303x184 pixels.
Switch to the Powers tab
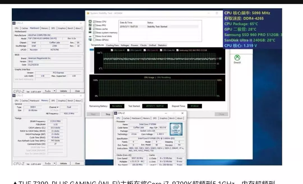tap(134, 45)
